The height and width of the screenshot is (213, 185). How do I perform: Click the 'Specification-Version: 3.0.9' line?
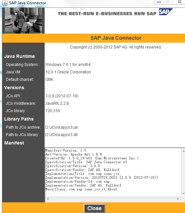tap(72, 166)
